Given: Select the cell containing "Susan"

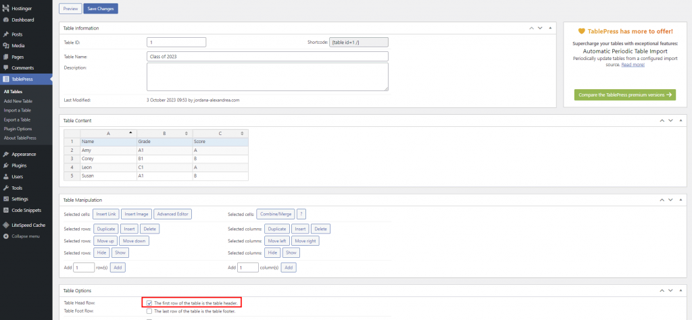Looking at the screenshot, I should point(109,176).
